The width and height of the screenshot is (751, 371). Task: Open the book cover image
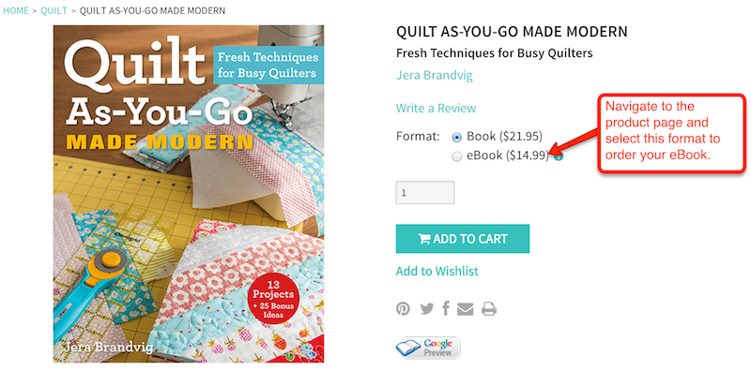(x=189, y=194)
